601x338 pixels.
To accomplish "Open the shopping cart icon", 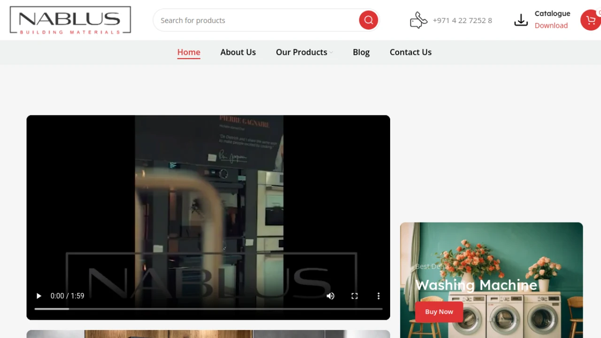I will pos(591,20).
